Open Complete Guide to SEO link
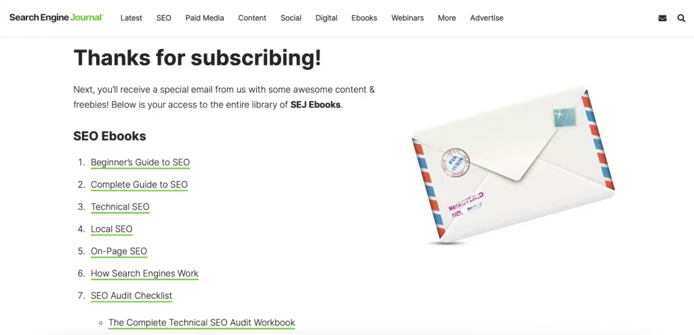 point(140,184)
